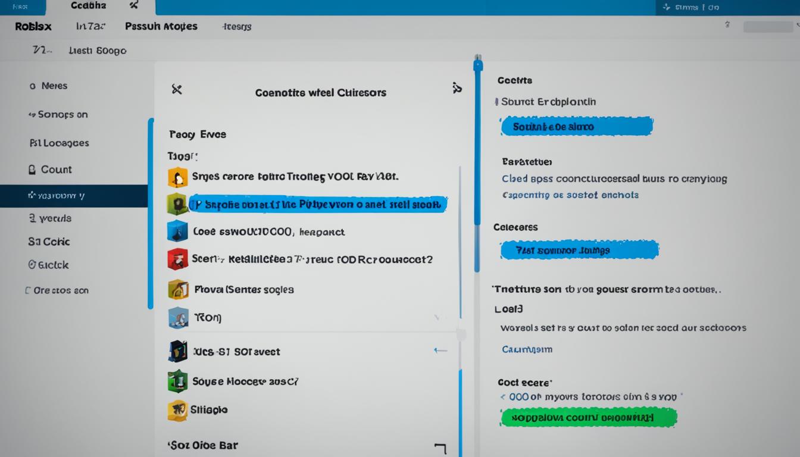Image resolution: width=800 pixels, height=457 pixels.
Task: Select the yellow 'Sliiagle' icon
Action: click(177, 410)
